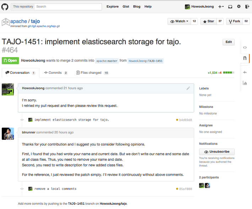Open the Explore menu link
This screenshot has width=252, height=209.
point(113,7)
